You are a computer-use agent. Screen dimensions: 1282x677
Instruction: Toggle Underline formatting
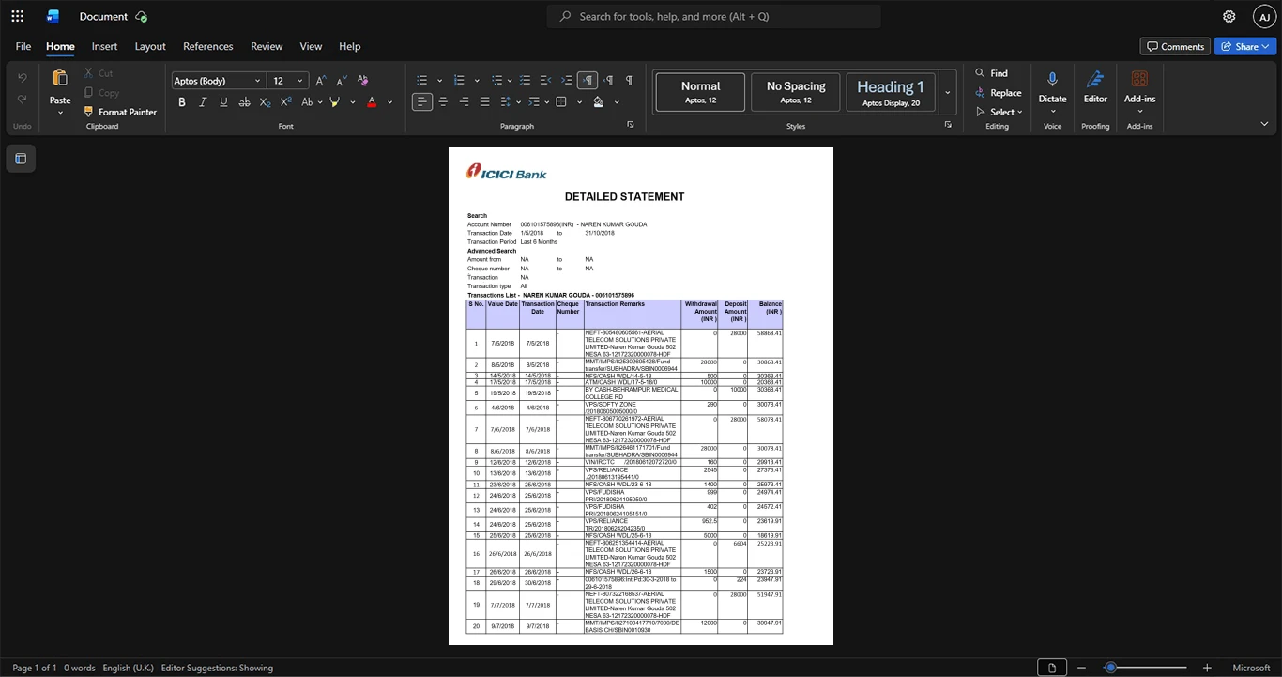[x=223, y=101]
